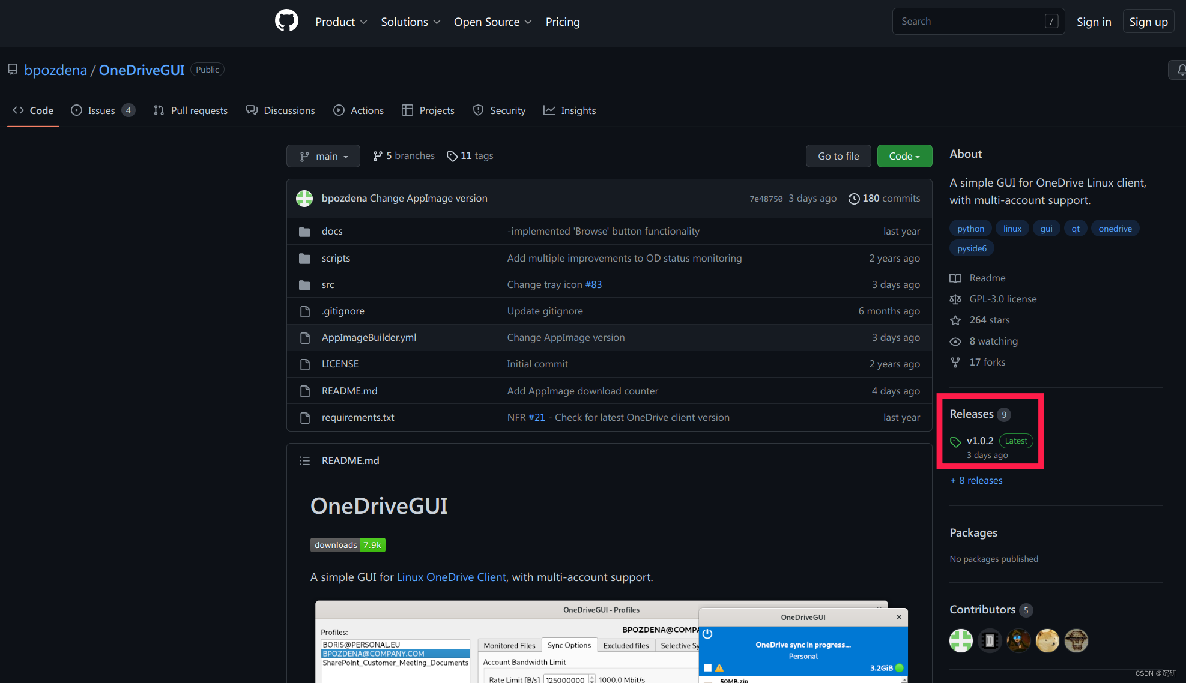1186x683 pixels.
Task: Expand the main branch dropdown
Action: pos(324,155)
